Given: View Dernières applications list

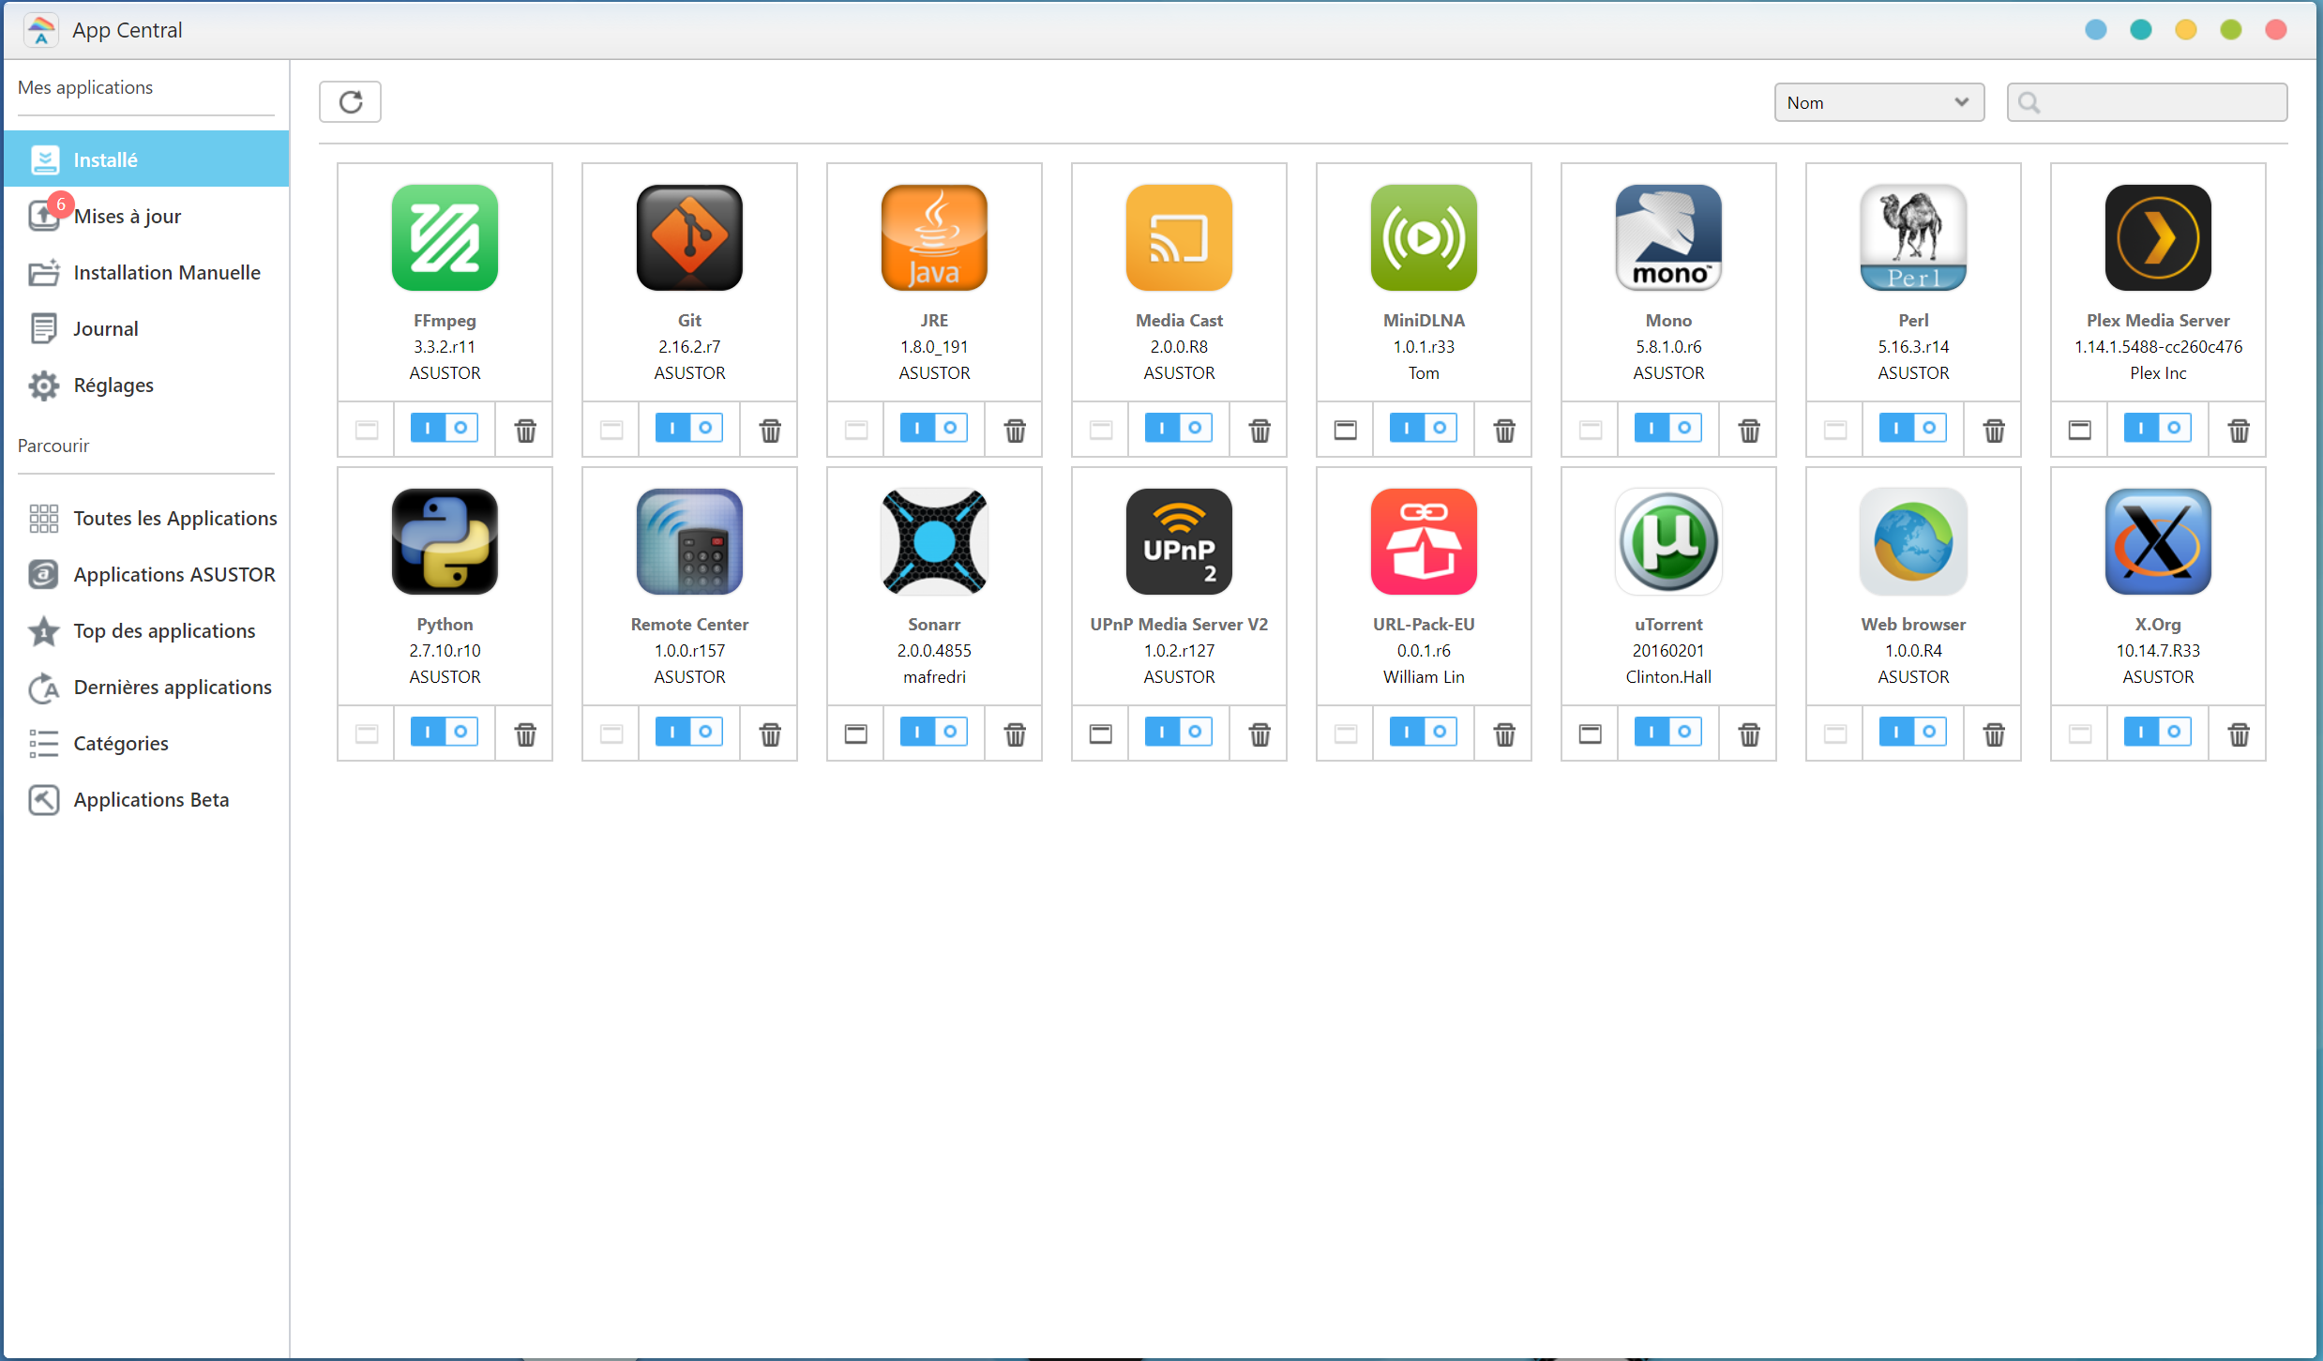Looking at the screenshot, I should pos(146,687).
